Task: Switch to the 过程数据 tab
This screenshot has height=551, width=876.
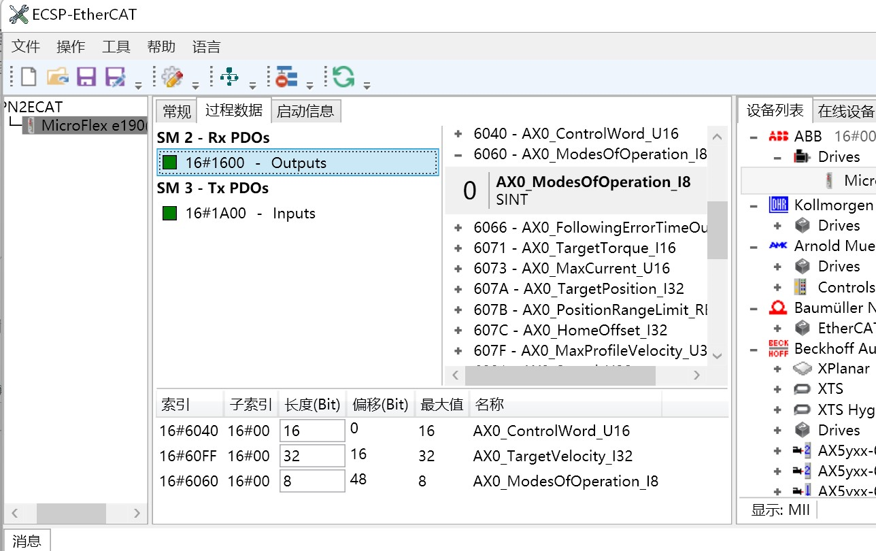Action: click(x=234, y=110)
